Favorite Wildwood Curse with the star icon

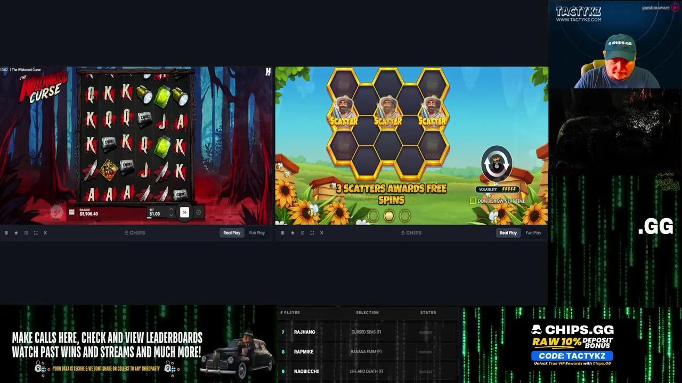16,232
